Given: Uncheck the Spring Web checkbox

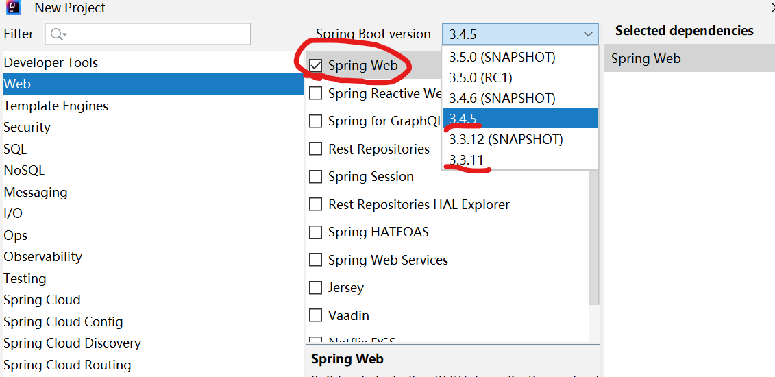Looking at the screenshot, I should (x=315, y=65).
